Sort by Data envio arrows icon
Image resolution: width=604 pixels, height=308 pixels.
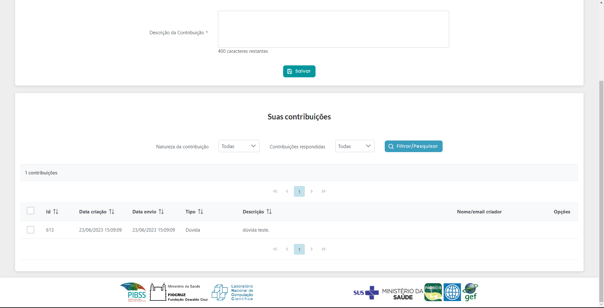click(x=161, y=212)
